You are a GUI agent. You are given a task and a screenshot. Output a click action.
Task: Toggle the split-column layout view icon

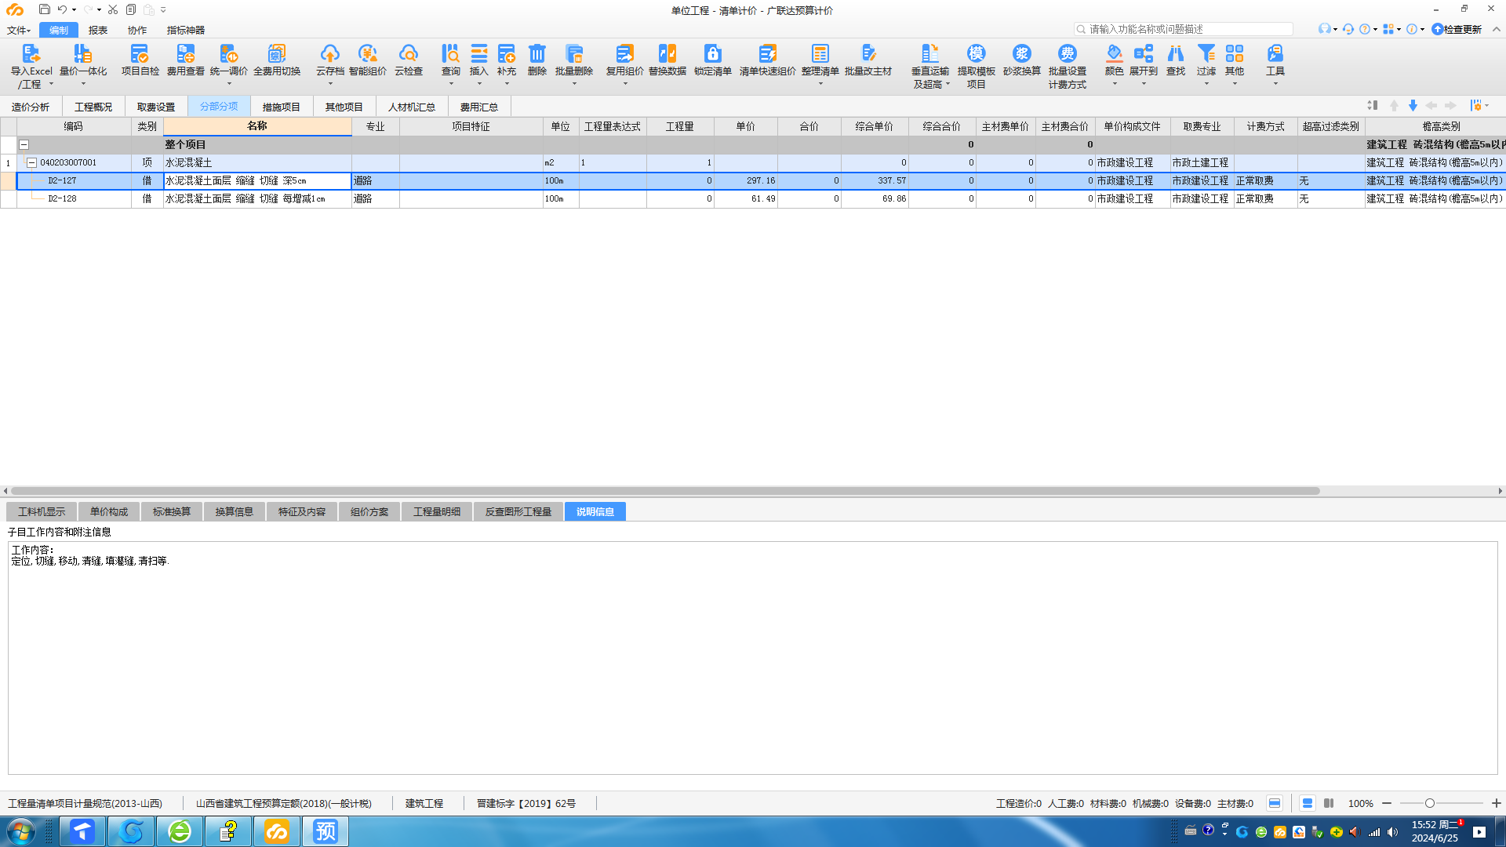coord(1328,803)
